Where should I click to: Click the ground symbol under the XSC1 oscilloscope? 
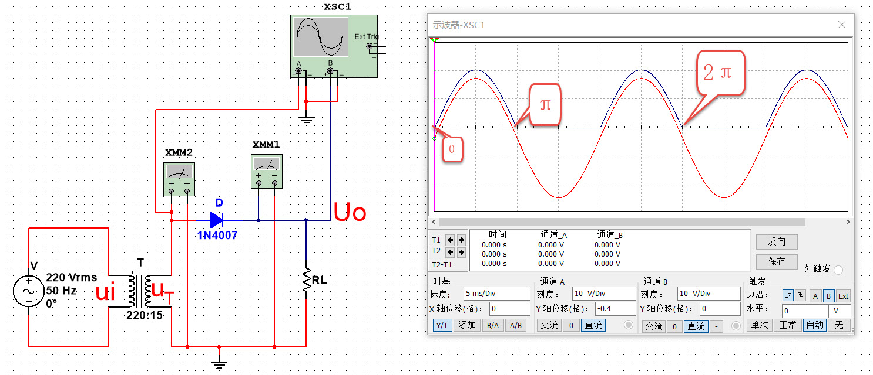[x=305, y=120]
